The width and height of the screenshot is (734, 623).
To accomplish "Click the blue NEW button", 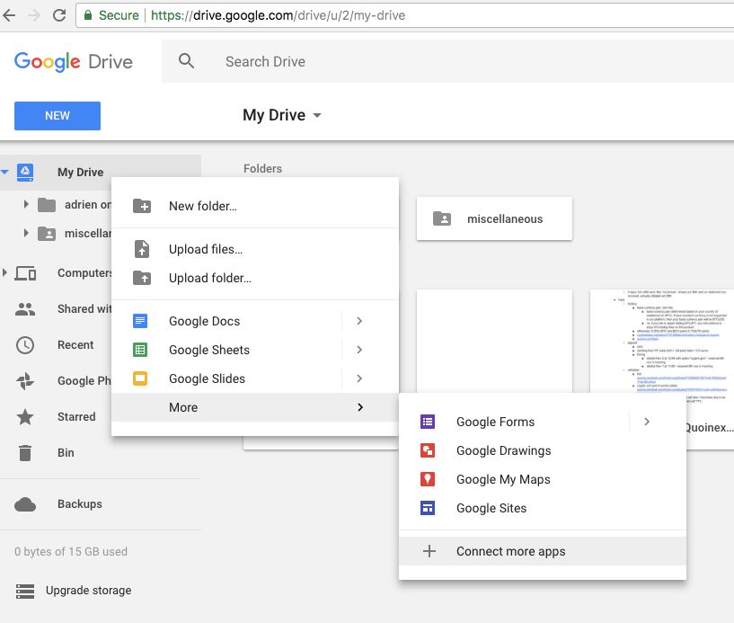I will [57, 116].
